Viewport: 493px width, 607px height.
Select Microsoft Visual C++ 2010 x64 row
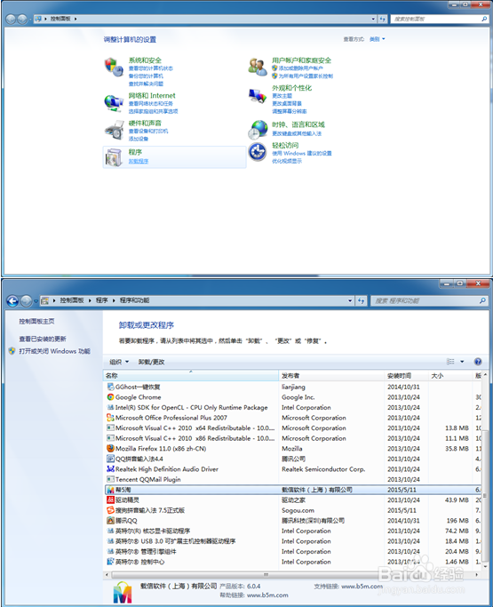292,427
